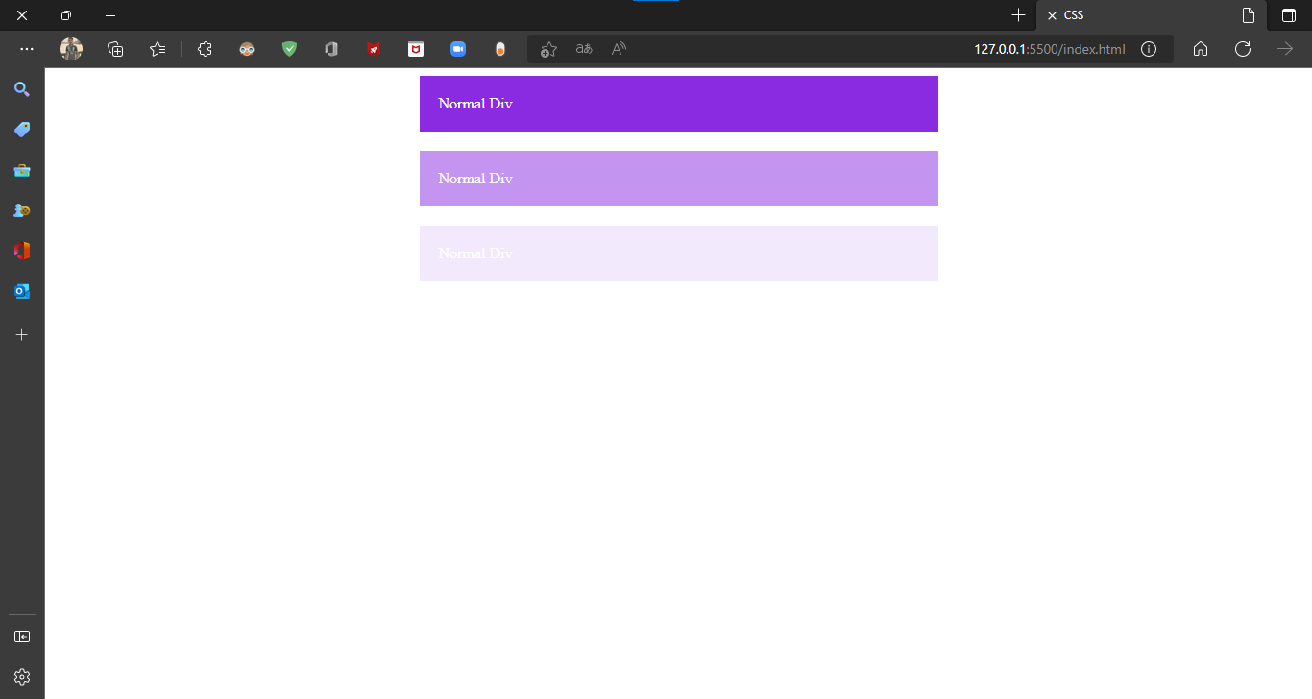Open Bing search in the sidebar
This screenshot has width=1312, height=699.
point(22,89)
